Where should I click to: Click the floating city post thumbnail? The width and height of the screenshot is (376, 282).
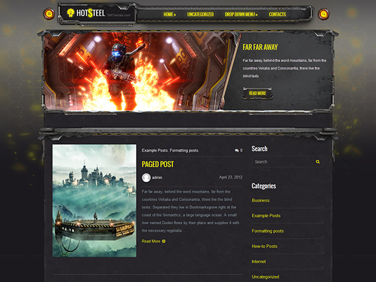click(x=95, y=201)
